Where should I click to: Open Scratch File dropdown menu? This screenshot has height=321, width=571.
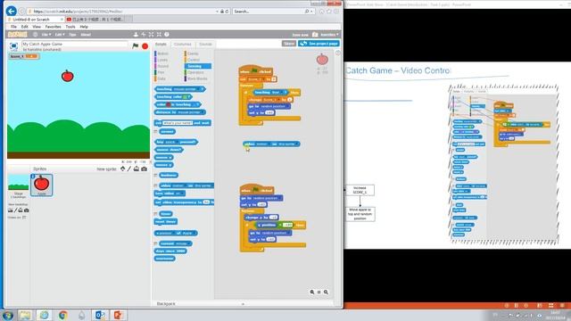[46, 35]
